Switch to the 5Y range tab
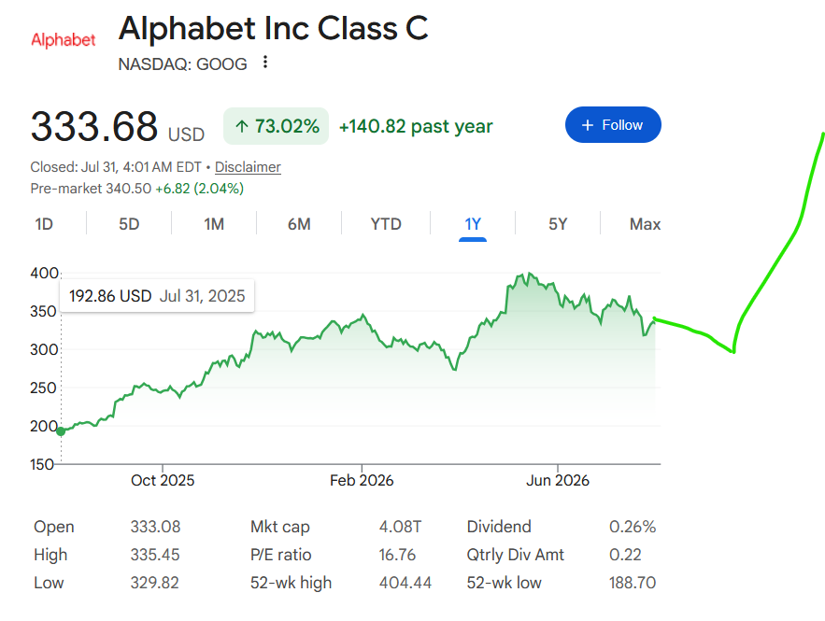Viewport: 825px width, 621px height. coord(558,224)
